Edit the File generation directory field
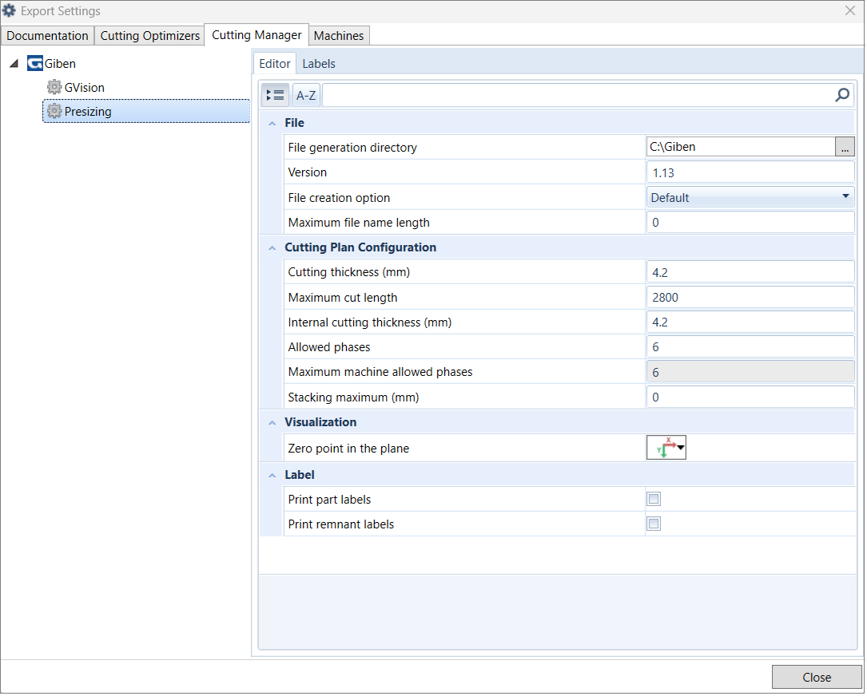 point(741,148)
